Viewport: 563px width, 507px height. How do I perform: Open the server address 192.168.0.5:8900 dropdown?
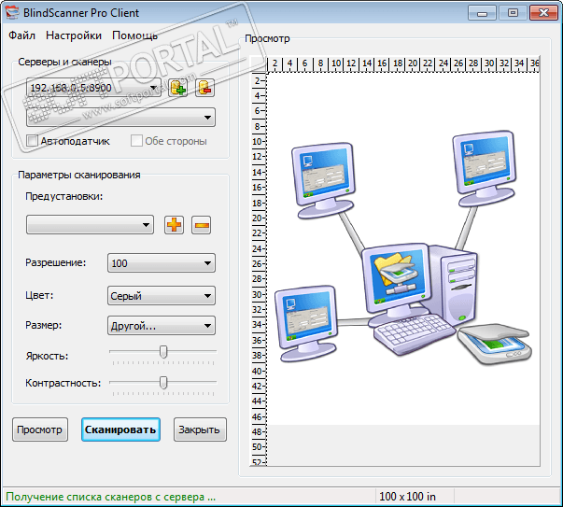click(x=93, y=88)
